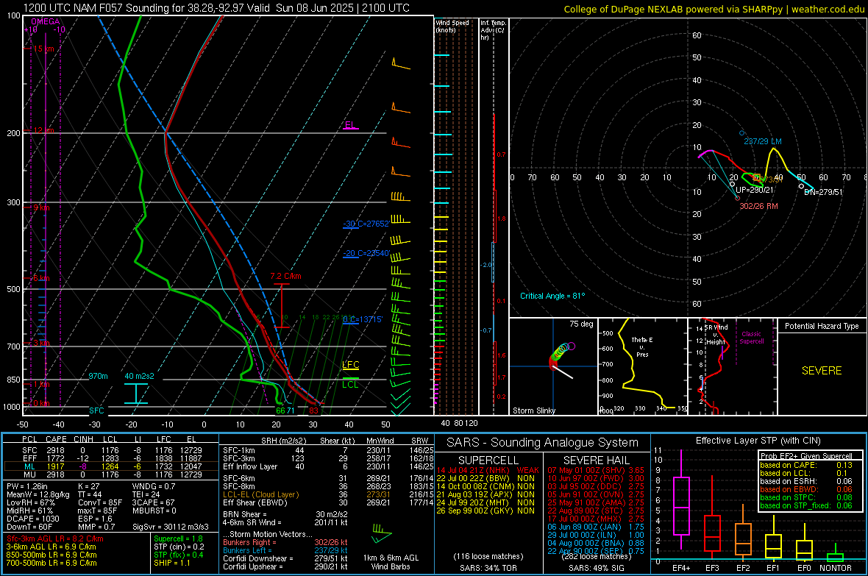Select the SFC parcel row
The width and height of the screenshot is (868, 576).
click(x=111, y=450)
